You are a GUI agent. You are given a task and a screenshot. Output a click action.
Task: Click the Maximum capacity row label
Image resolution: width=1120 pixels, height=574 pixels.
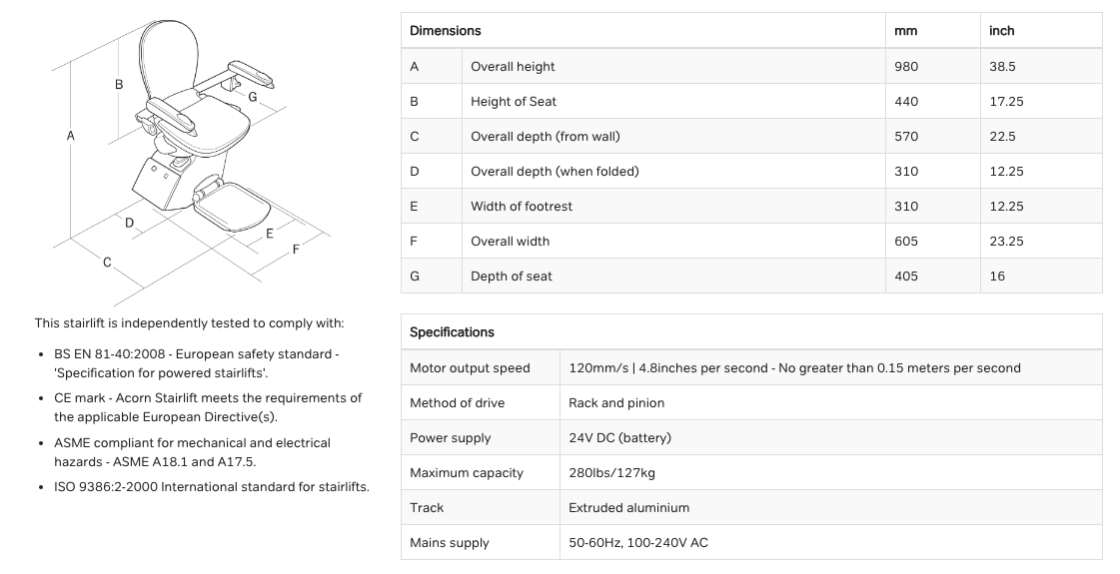(x=467, y=473)
